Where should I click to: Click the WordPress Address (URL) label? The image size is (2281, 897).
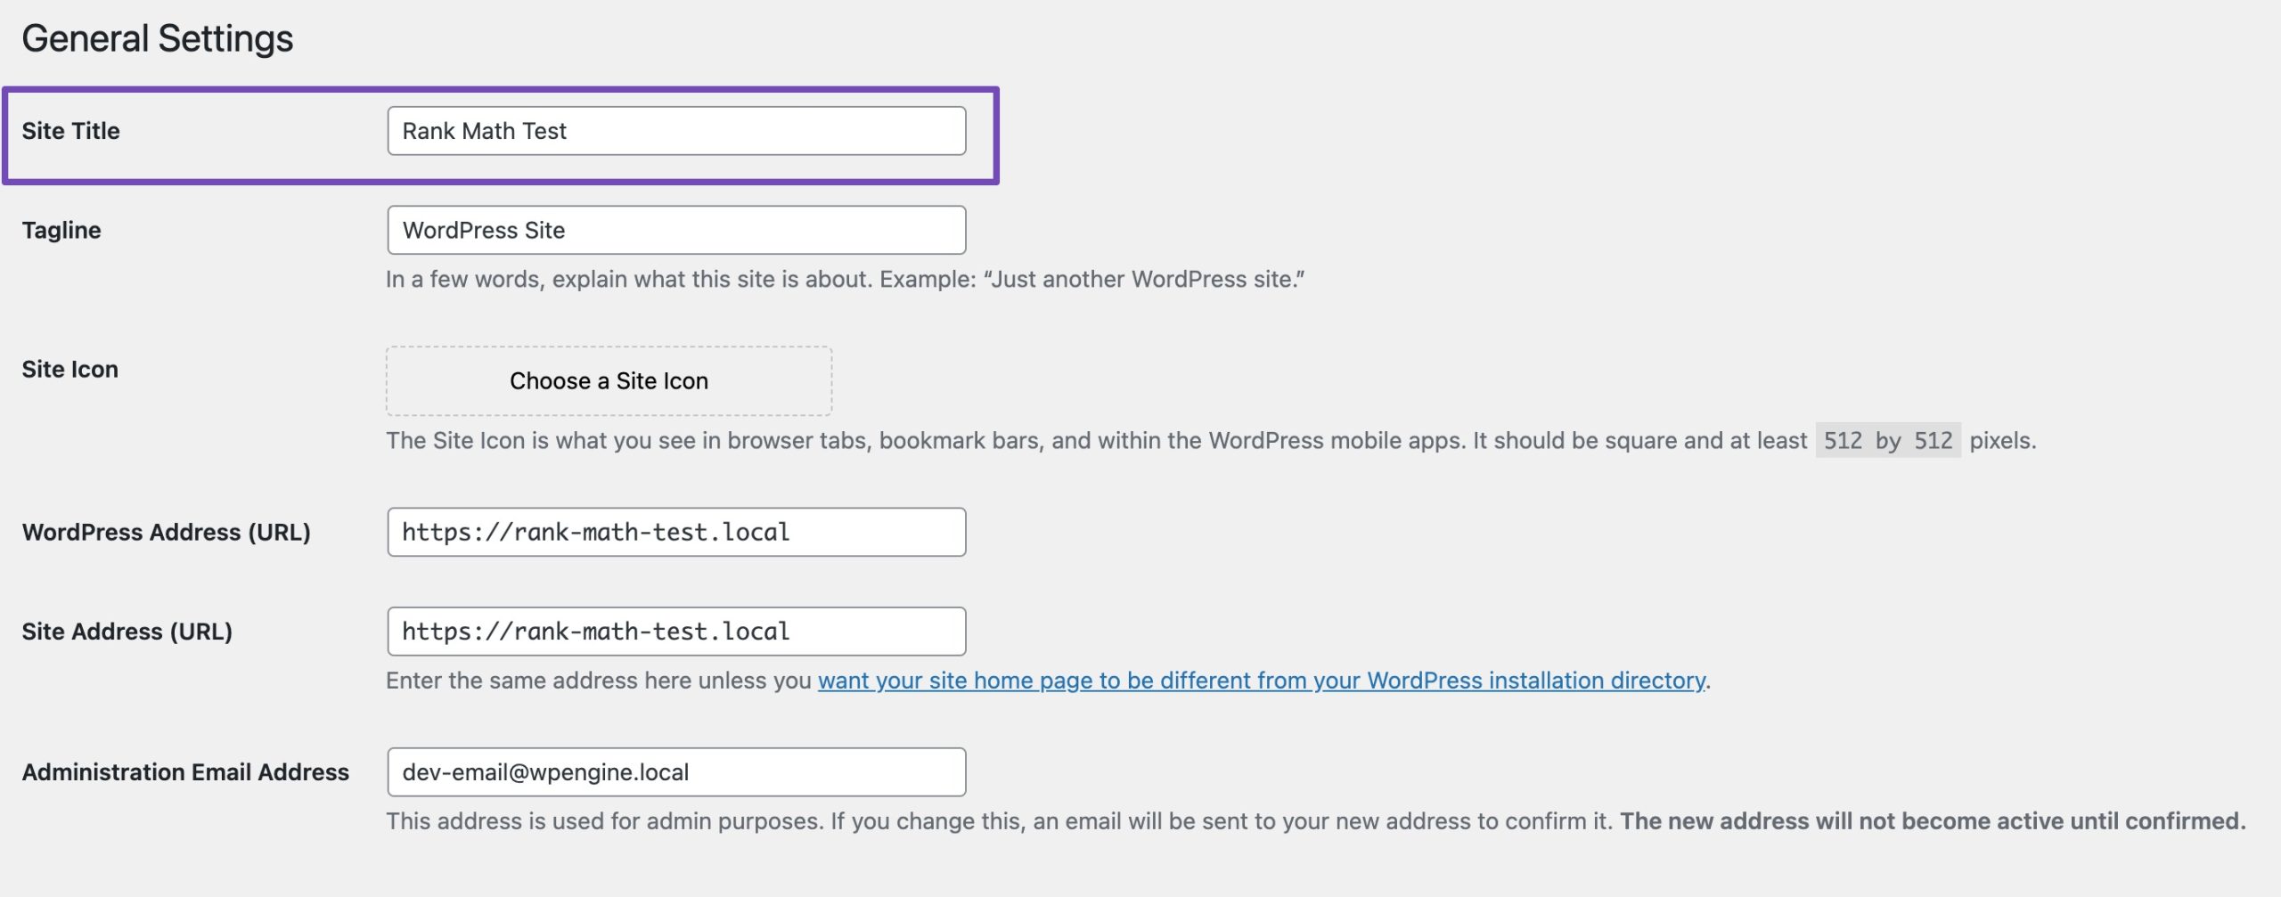(166, 532)
